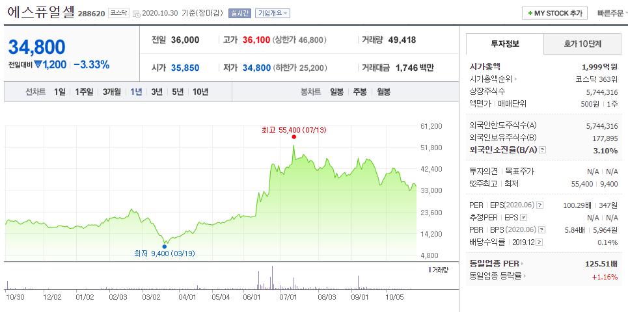628x312 pixels.
Task: Switch to the 호가10단계 tab
Action: [x=582, y=44]
